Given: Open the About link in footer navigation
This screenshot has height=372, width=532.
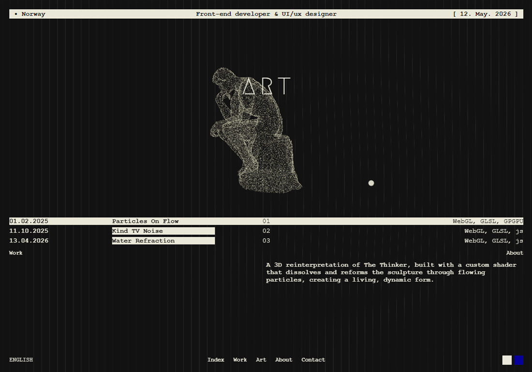Looking at the screenshot, I should click(283, 360).
